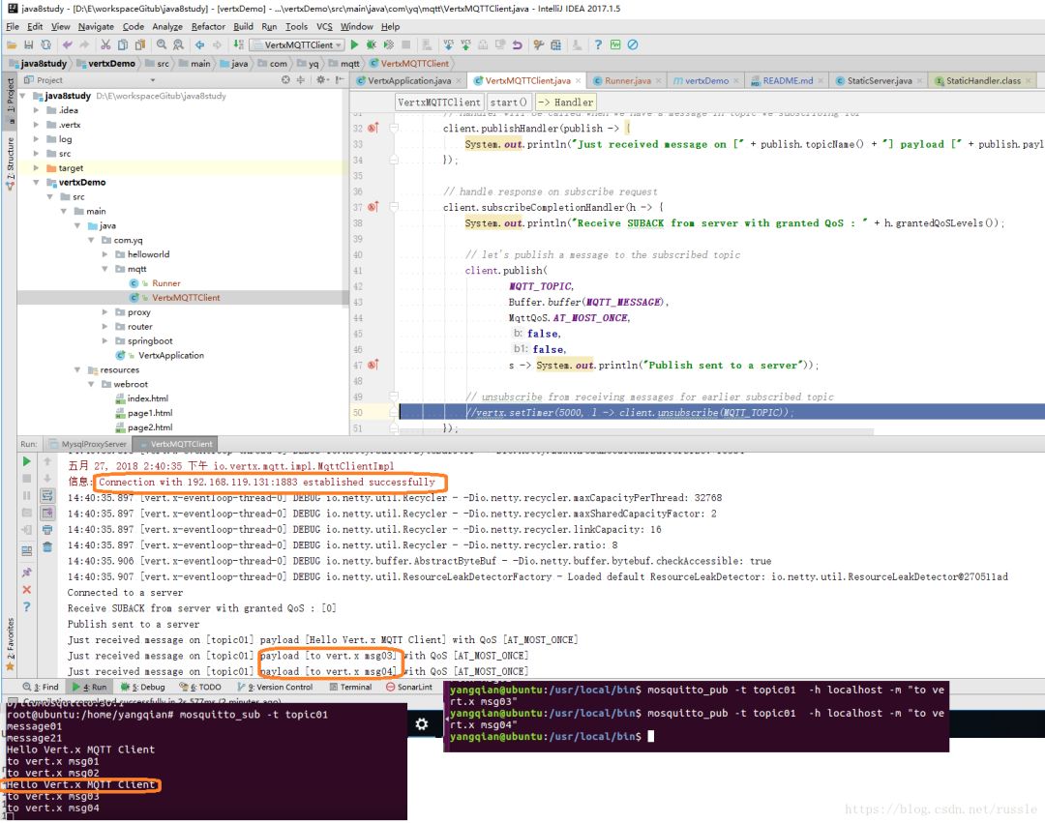1045x823 pixels.
Task: Run the VertxMQTTClient application via green play icon
Action: tap(355, 44)
